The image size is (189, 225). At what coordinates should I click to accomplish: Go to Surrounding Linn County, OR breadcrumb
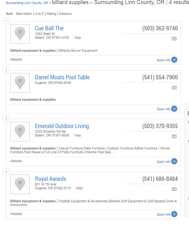27,3
